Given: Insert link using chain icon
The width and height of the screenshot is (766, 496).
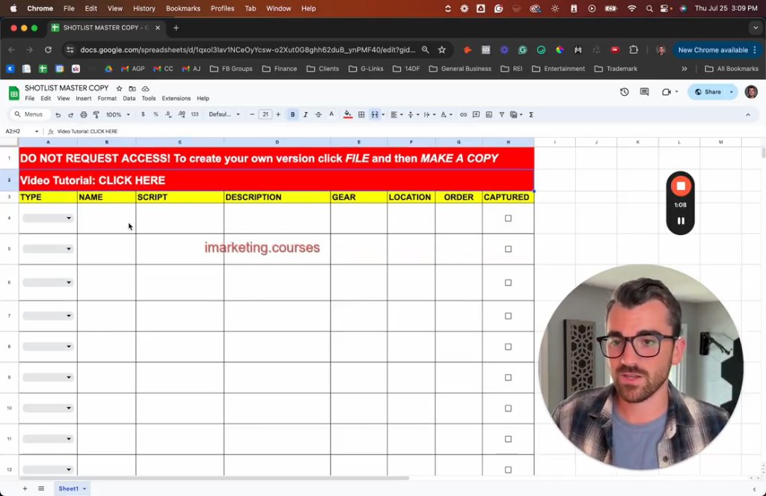Looking at the screenshot, I should (x=463, y=114).
